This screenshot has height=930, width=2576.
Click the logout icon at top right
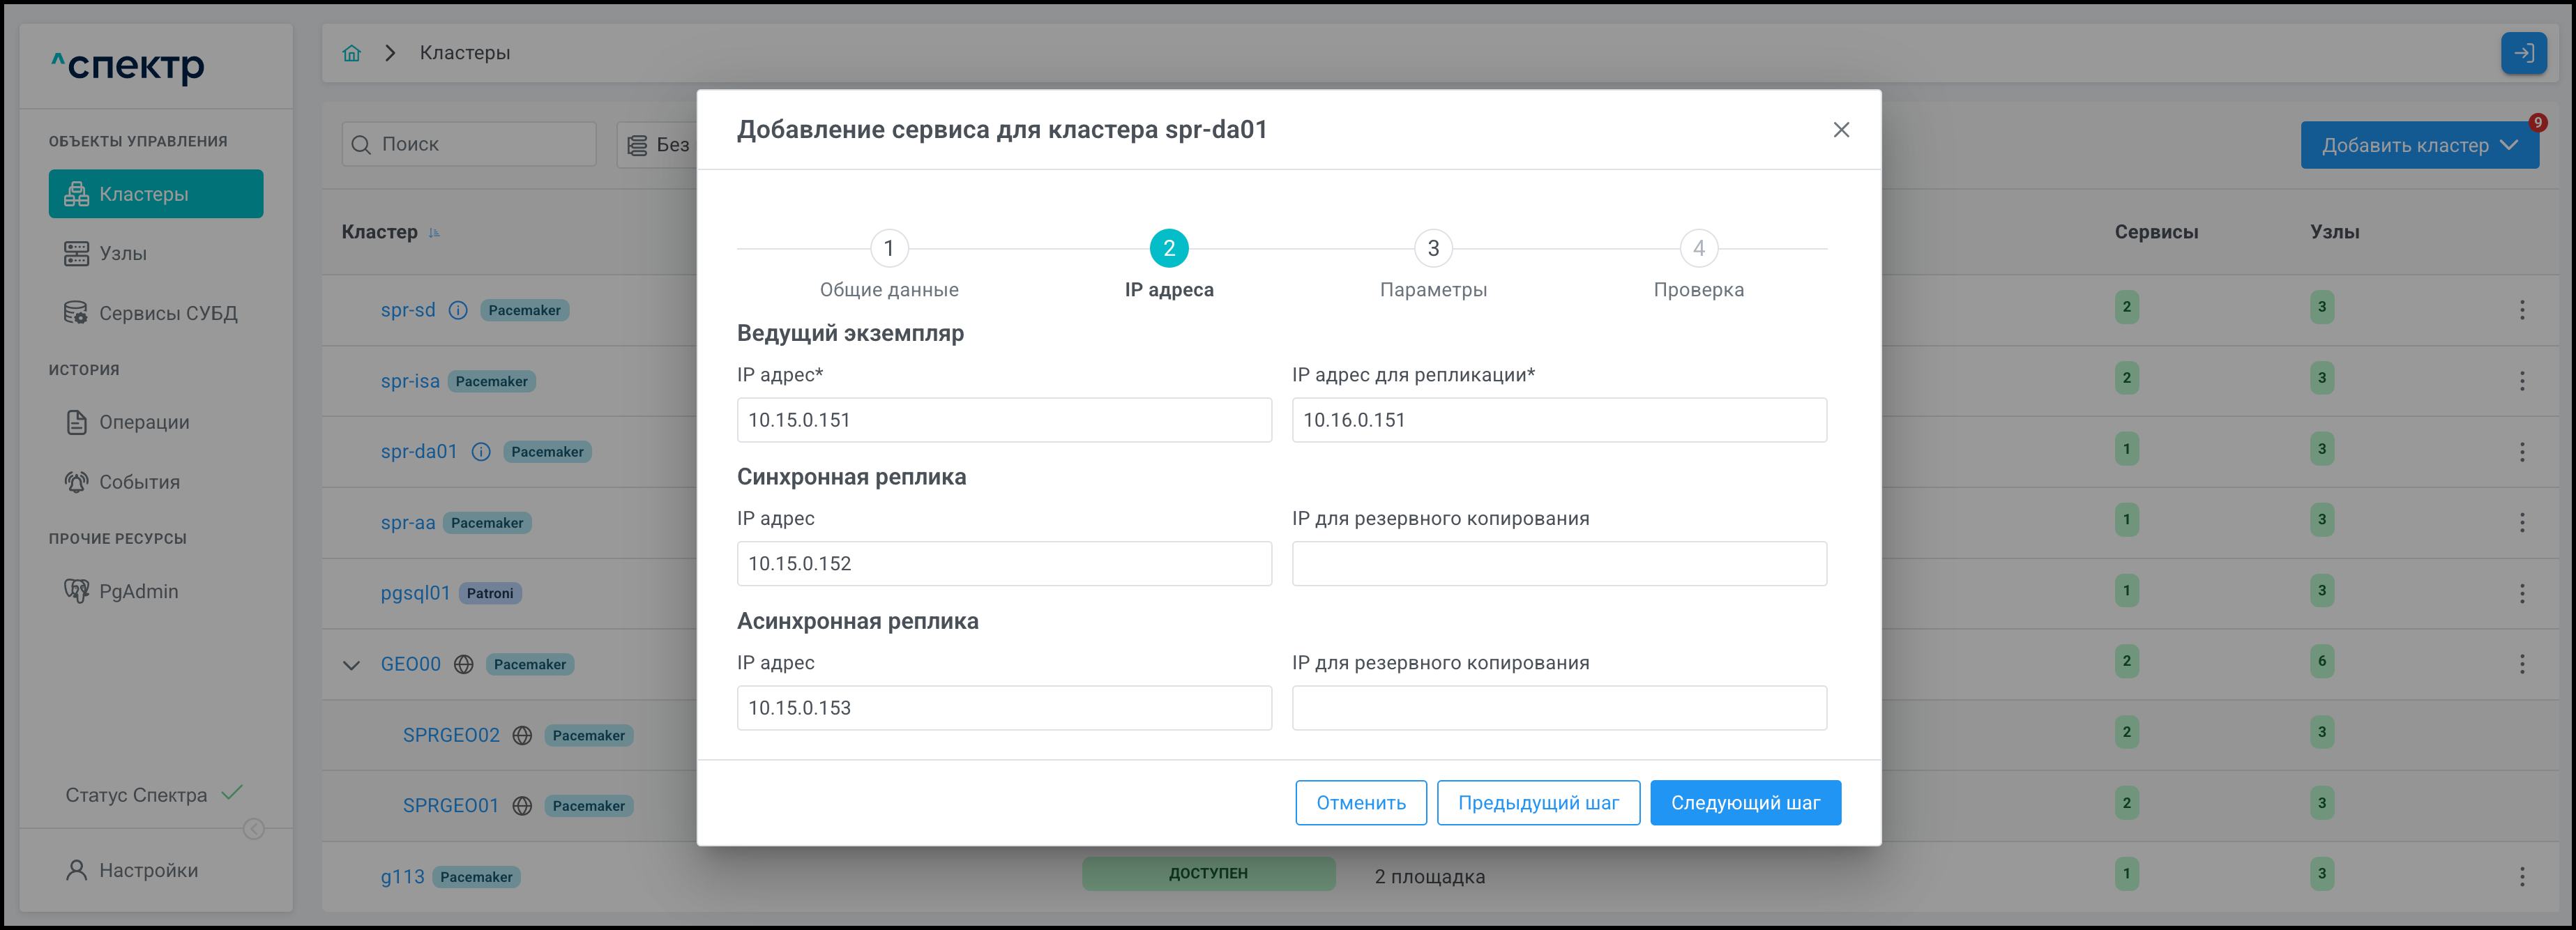[2522, 53]
